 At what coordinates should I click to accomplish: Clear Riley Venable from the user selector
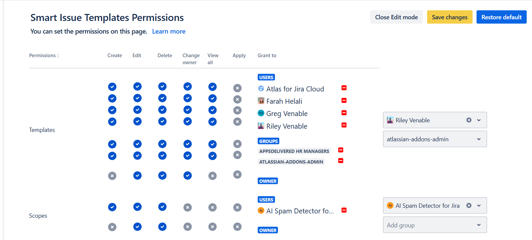point(469,120)
